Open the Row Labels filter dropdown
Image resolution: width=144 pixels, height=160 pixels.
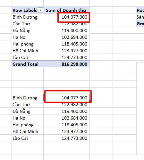click(41, 10)
